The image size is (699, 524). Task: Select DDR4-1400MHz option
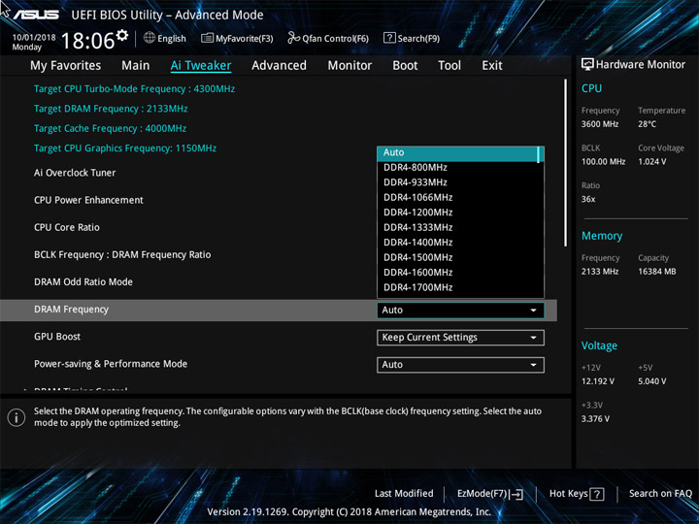click(x=457, y=243)
